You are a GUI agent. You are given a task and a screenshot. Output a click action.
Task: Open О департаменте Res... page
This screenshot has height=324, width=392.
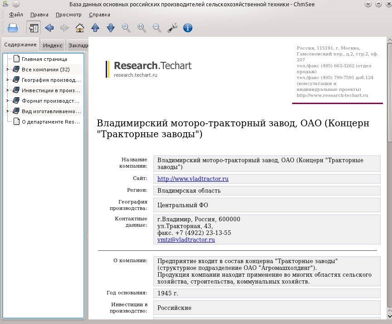pos(51,122)
